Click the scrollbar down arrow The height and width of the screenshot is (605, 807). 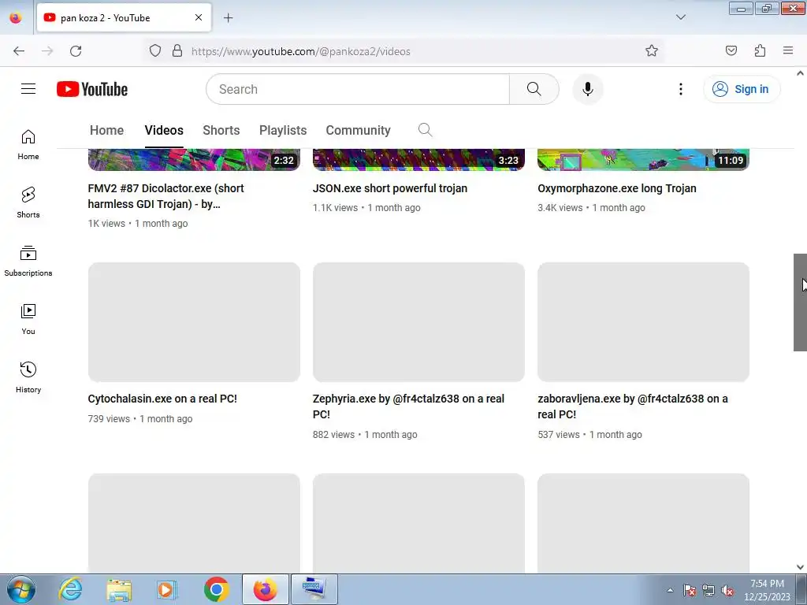pos(800,567)
